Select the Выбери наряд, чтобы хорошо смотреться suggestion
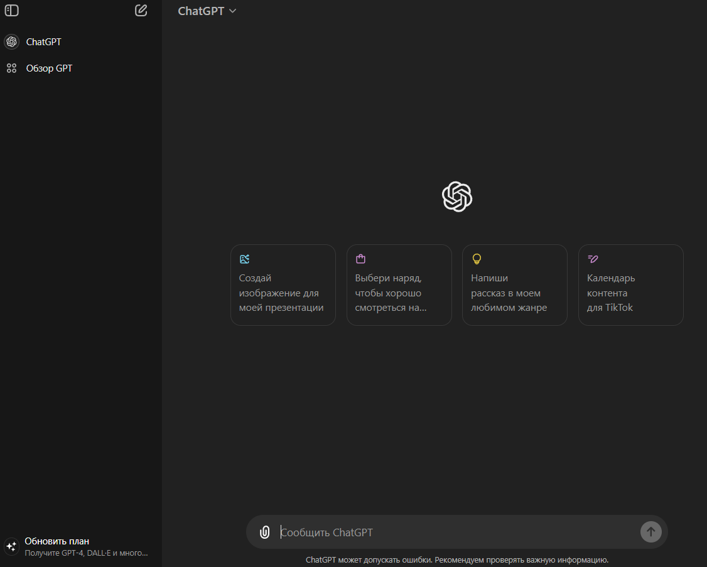Image resolution: width=707 pixels, height=567 pixels. pos(399,285)
